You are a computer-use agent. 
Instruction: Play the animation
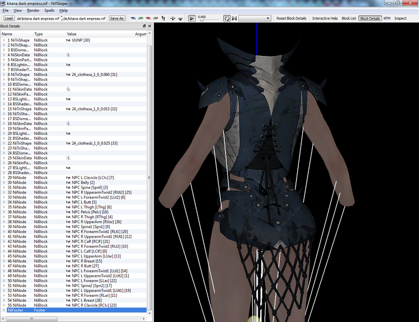pyautogui.click(x=192, y=18)
